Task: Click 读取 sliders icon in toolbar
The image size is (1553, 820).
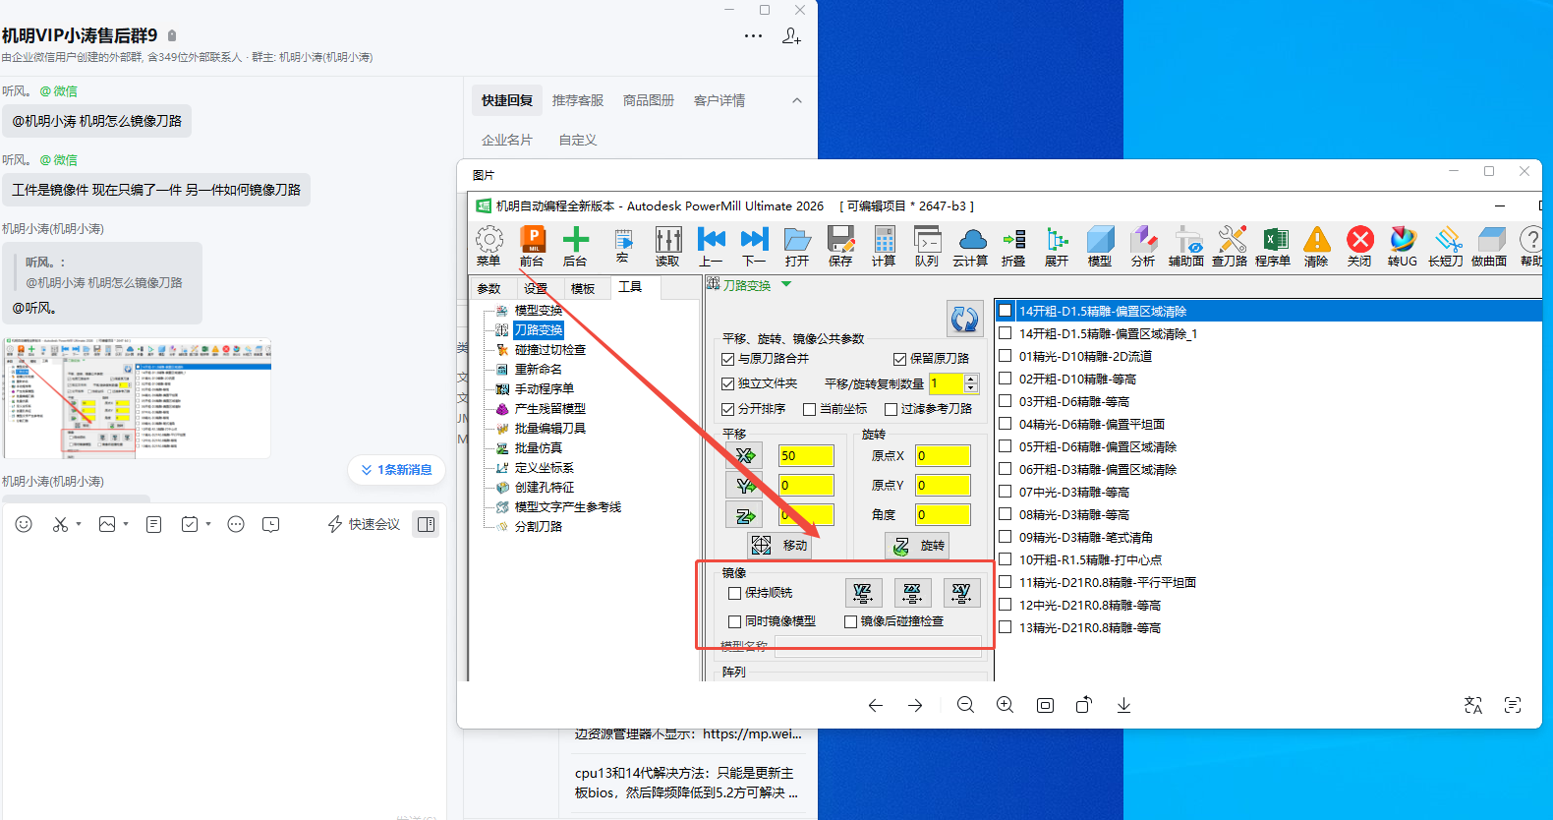Action: [667, 246]
